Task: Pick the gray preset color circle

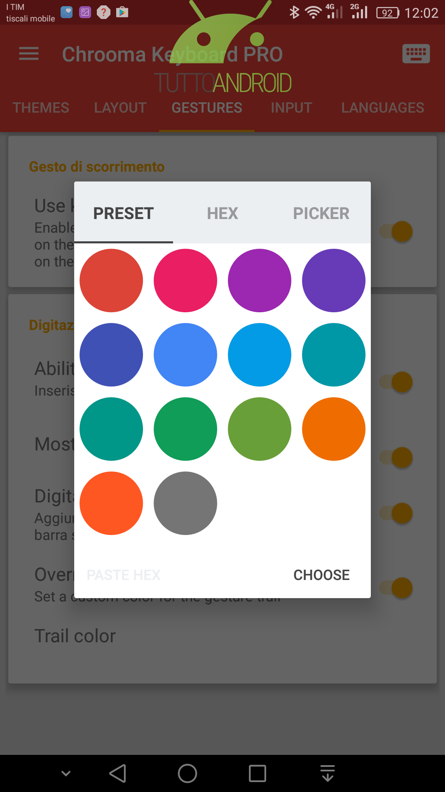Action: 185,503
